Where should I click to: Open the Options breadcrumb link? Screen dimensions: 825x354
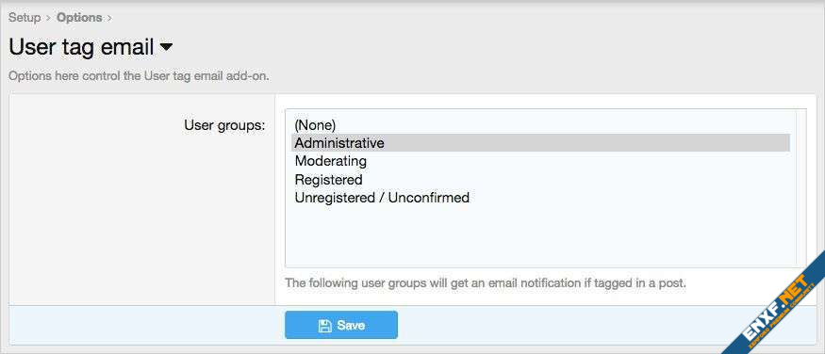79,17
